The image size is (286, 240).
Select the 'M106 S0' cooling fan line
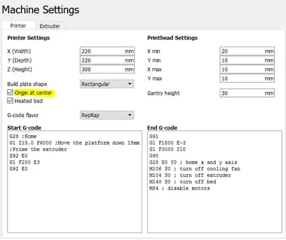tap(195, 169)
